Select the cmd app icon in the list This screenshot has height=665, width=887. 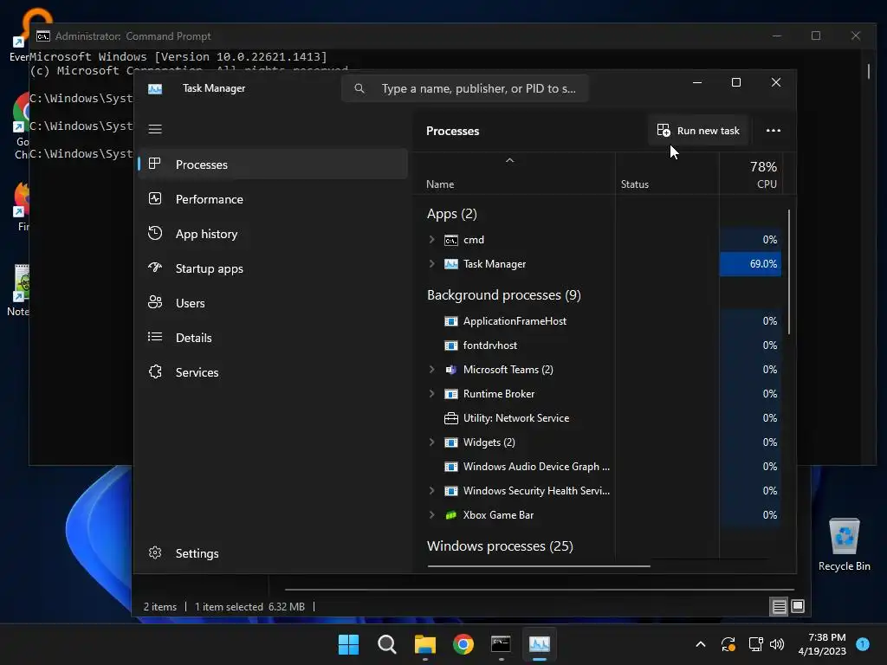click(450, 241)
